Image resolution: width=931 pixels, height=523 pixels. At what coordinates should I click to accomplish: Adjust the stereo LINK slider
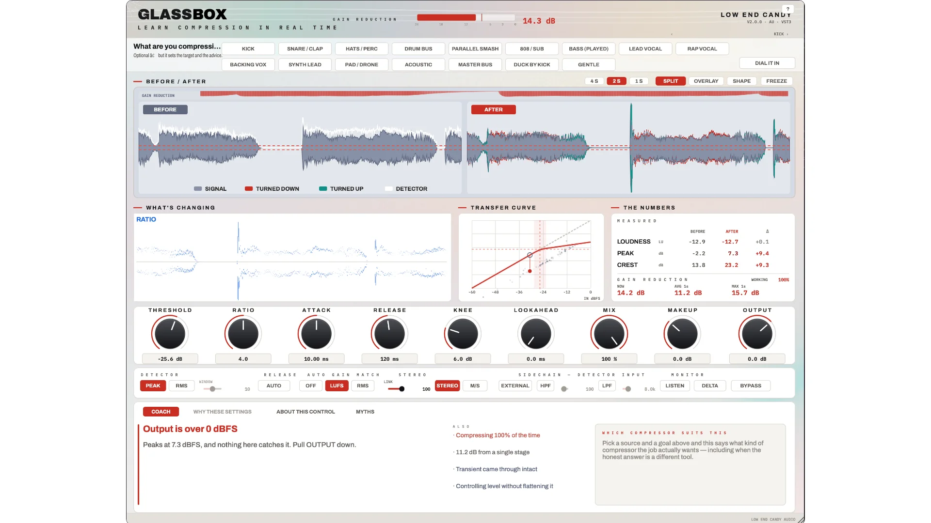(x=396, y=389)
